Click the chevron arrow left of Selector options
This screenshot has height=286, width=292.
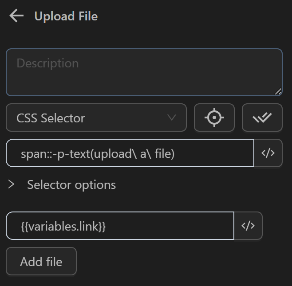(x=12, y=184)
